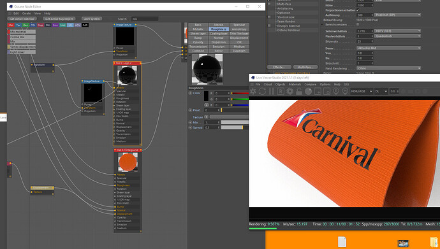440x249 pixels.
Task: Click the Roughness Float slider
Action: click(235, 110)
